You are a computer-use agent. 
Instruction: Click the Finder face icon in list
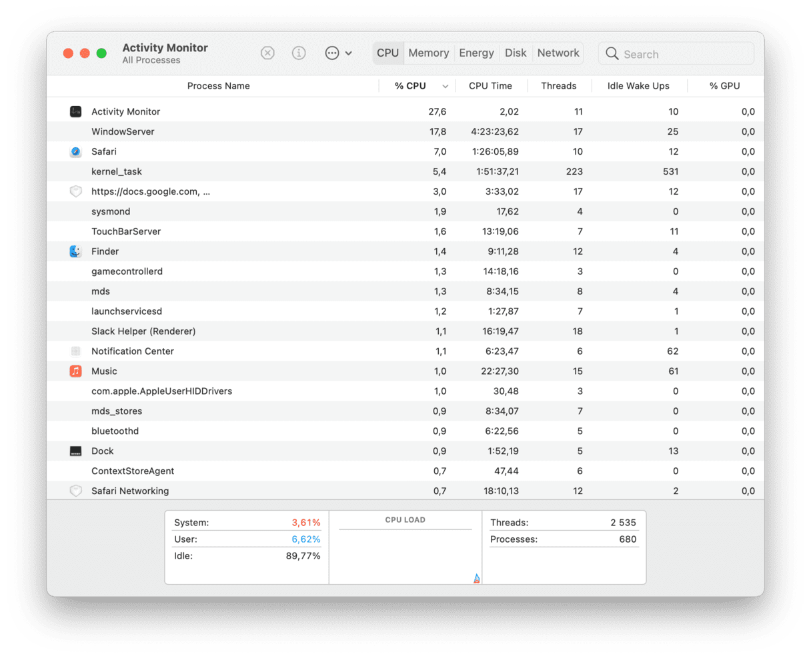click(x=76, y=251)
